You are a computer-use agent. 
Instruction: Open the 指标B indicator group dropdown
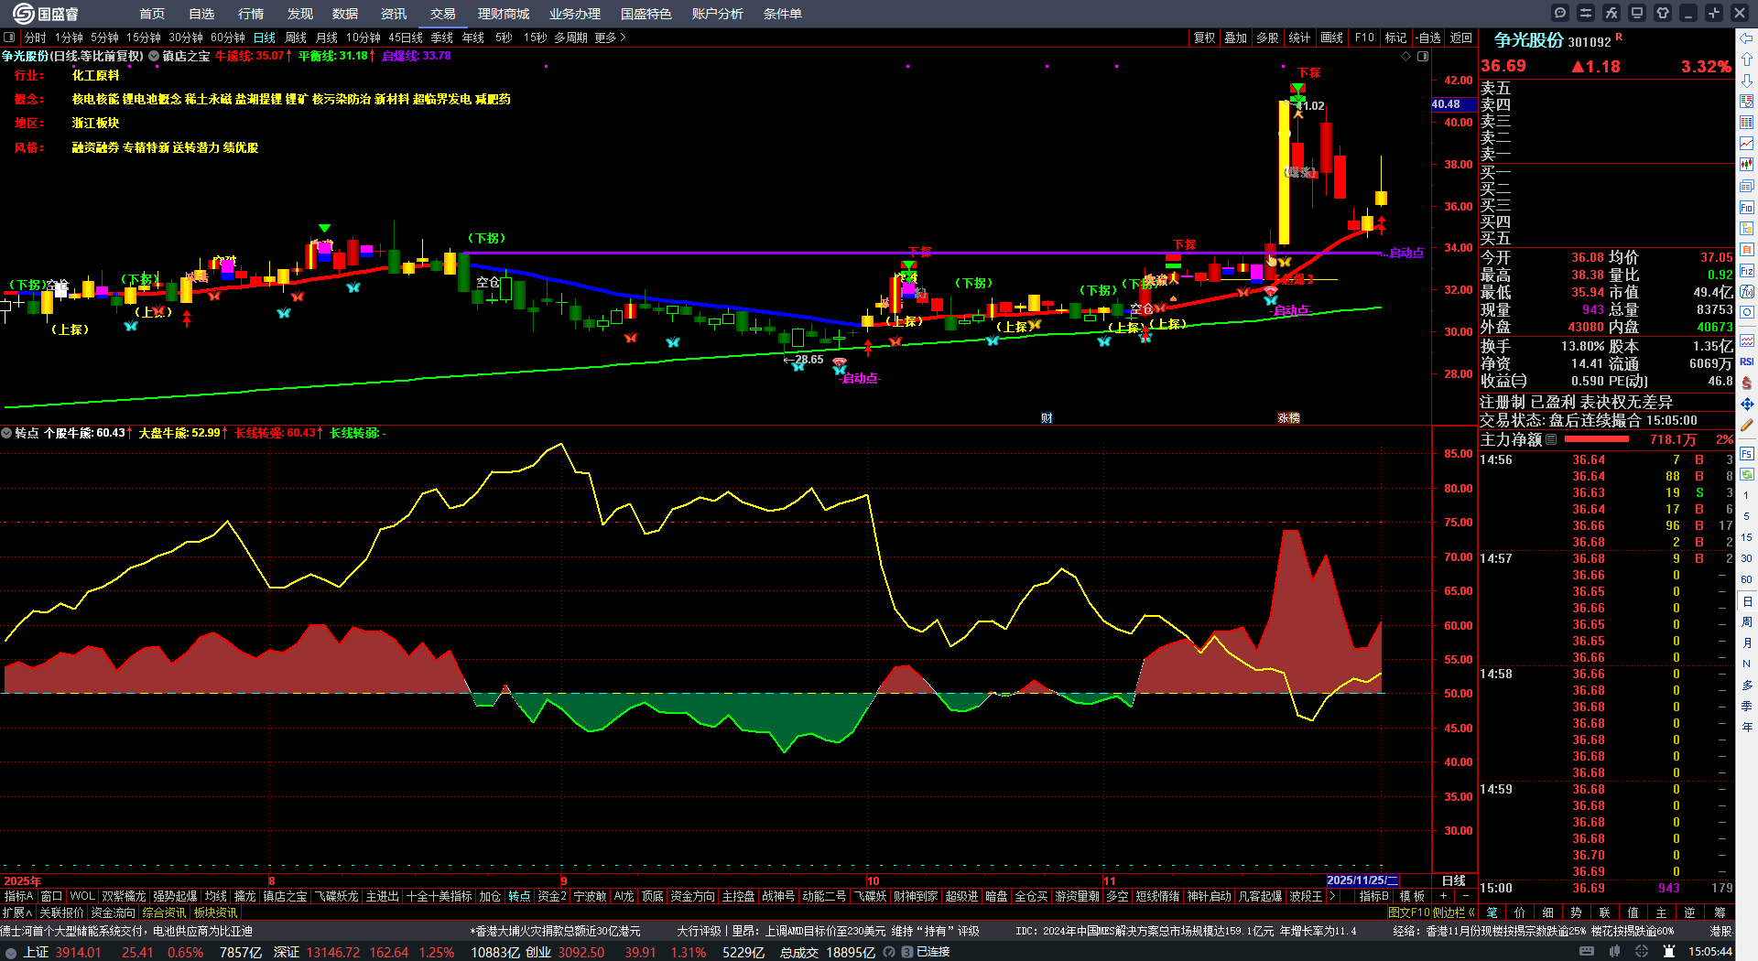(1373, 896)
